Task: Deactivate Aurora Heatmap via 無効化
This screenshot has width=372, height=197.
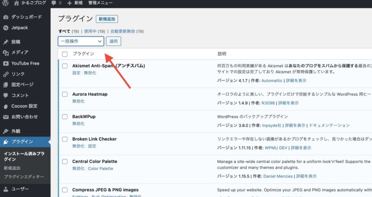Action: [x=78, y=101]
